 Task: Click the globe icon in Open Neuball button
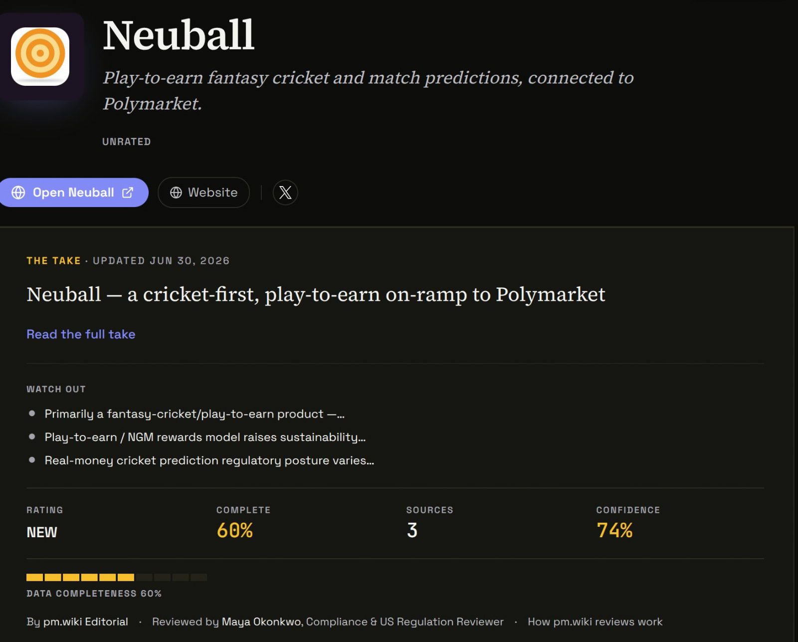(x=18, y=193)
